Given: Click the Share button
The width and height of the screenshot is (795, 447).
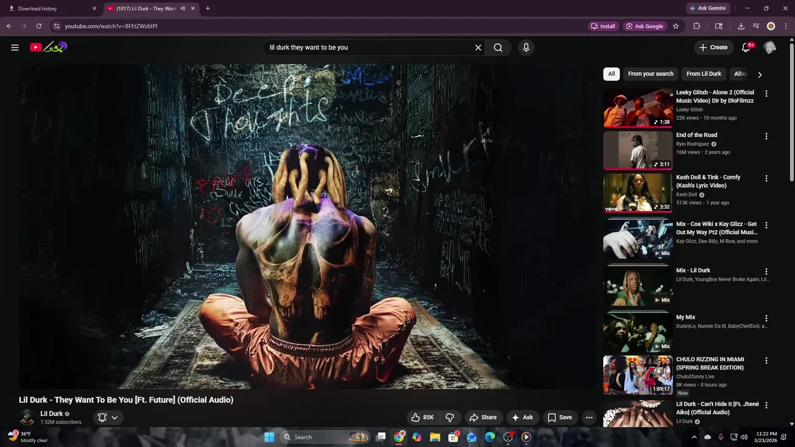Looking at the screenshot, I should pyautogui.click(x=483, y=417).
